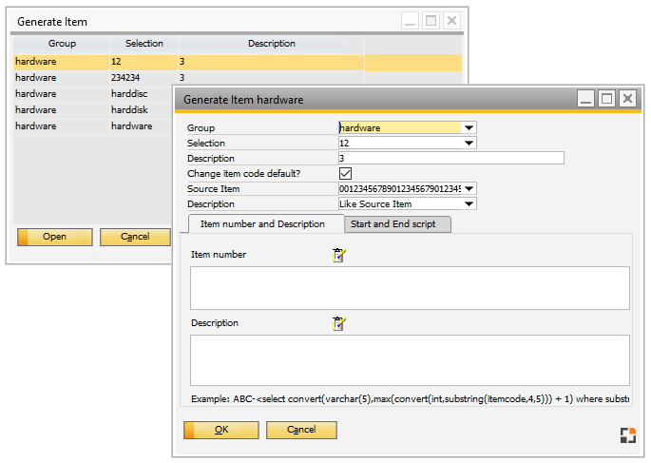651x463 pixels.
Task: Select the Item number and Description tab
Action: pos(262,224)
